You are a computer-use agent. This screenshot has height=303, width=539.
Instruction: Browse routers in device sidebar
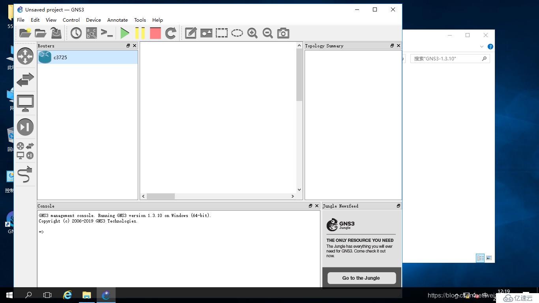point(25,56)
